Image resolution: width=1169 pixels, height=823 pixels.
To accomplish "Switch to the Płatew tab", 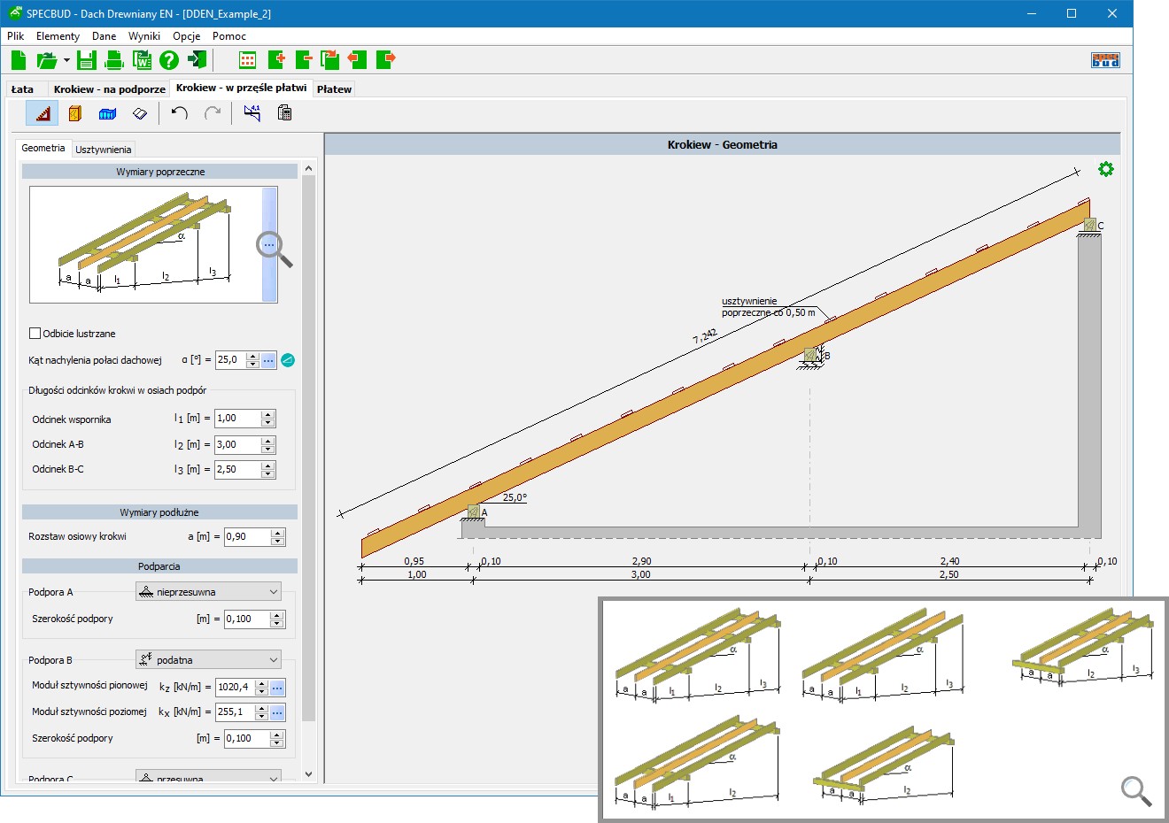I will pos(334,89).
